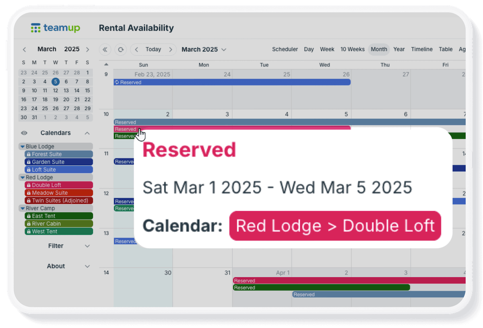Click the lock icon on Loft Suite

point(29,169)
